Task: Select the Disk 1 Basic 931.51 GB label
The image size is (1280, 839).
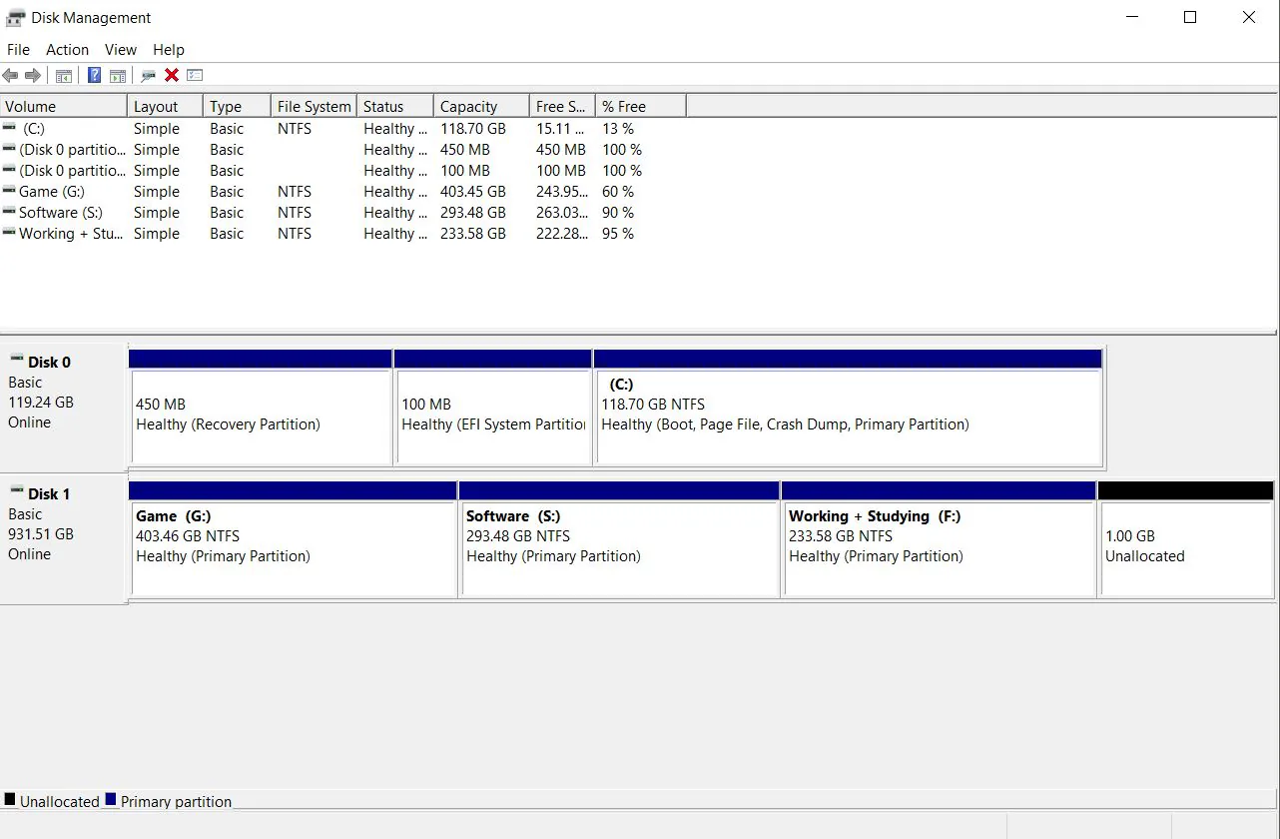Action: [64, 538]
